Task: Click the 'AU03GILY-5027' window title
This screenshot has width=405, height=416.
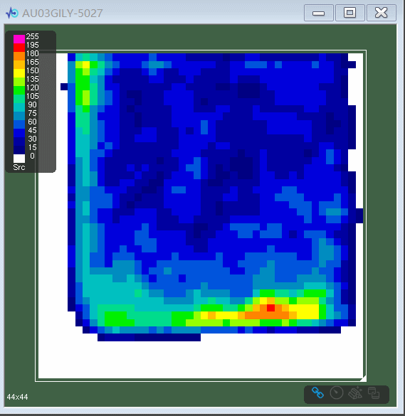Action: coord(63,14)
